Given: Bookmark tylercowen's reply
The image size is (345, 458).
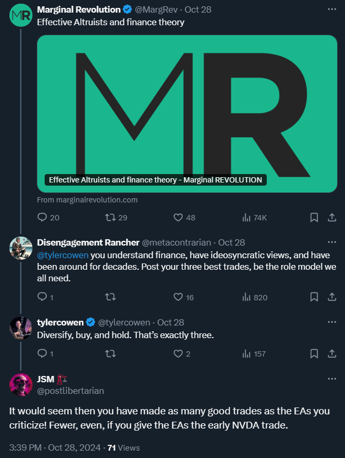Looking at the screenshot, I should 314,354.
